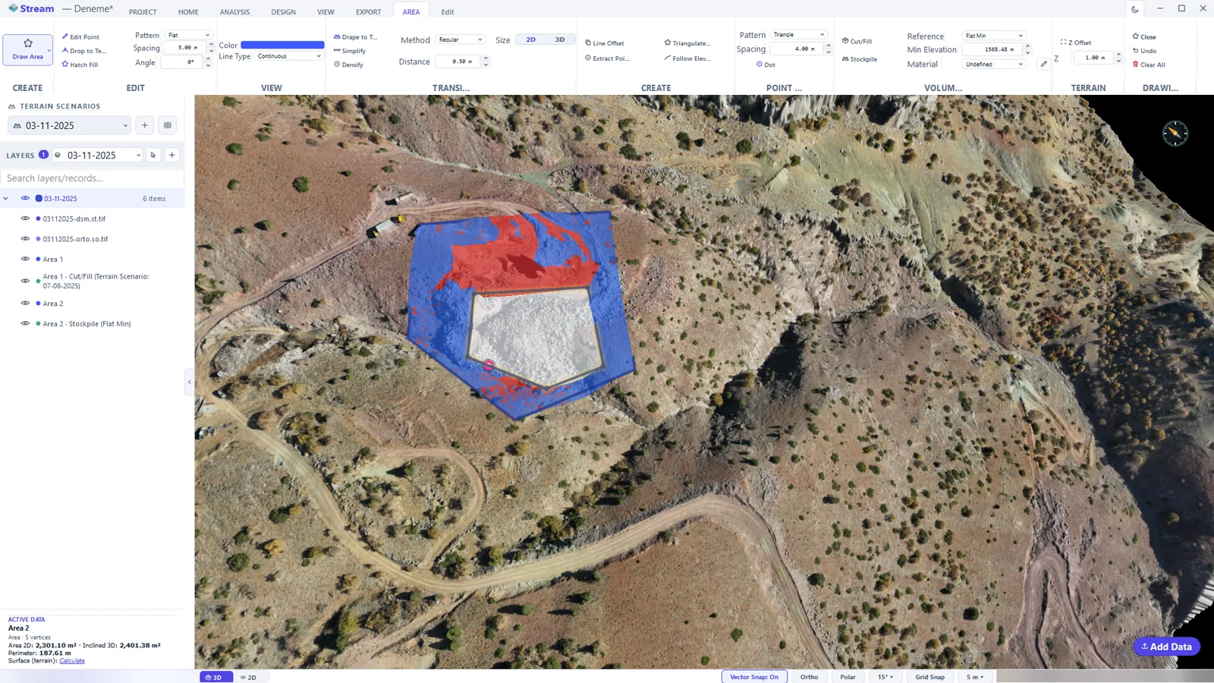This screenshot has height=683, width=1214.
Task: Toggle visibility of Area 2 layer
Action: (x=25, y=304)
